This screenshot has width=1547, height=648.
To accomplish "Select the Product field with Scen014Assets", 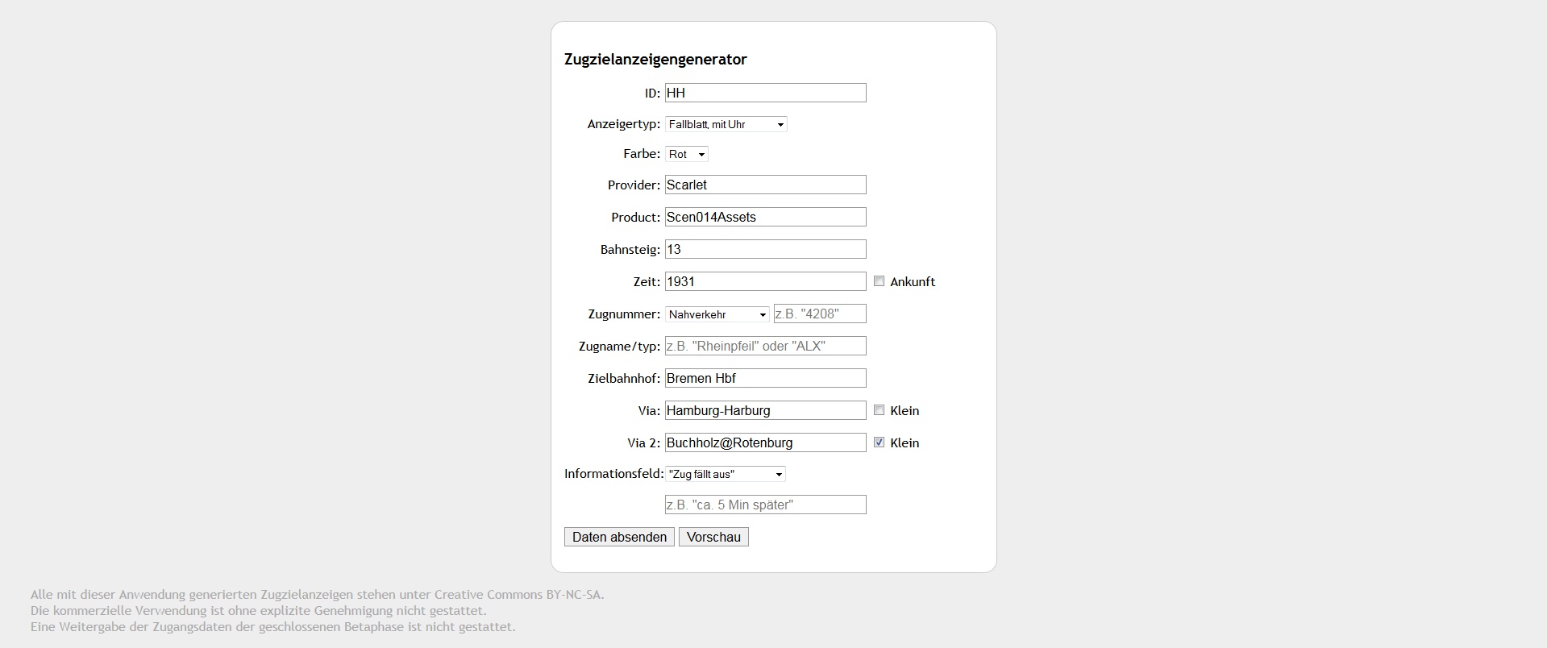I will 765,217.
